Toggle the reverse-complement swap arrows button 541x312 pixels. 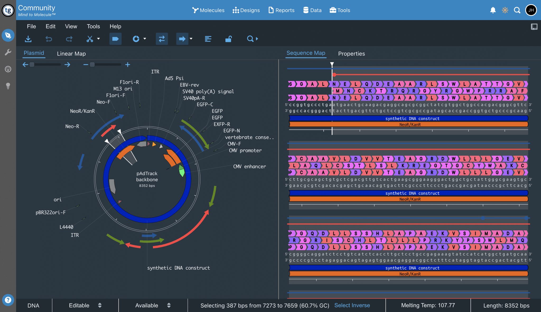point(162,39)
